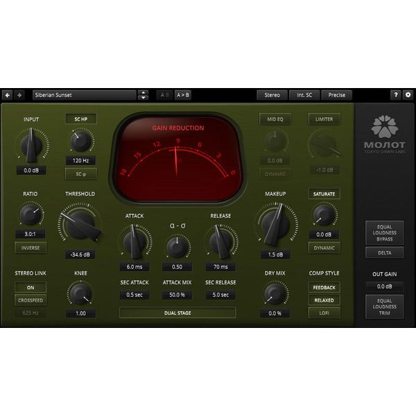Turn Stereo Link ON button off
This screenshot has height=416, width=416.
coord(31,287)
